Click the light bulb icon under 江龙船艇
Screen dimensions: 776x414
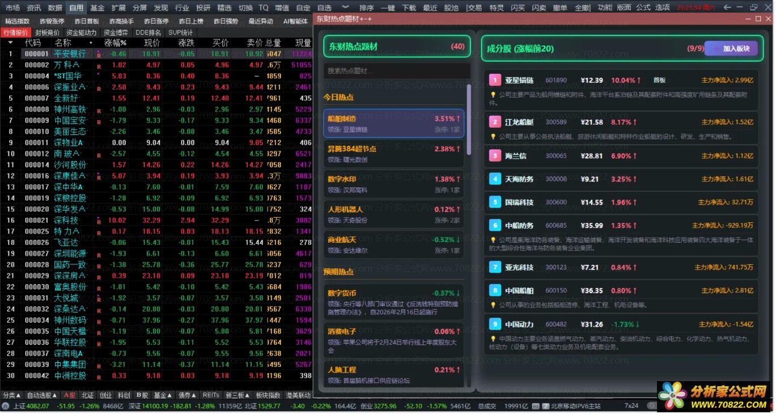(493, 137)
